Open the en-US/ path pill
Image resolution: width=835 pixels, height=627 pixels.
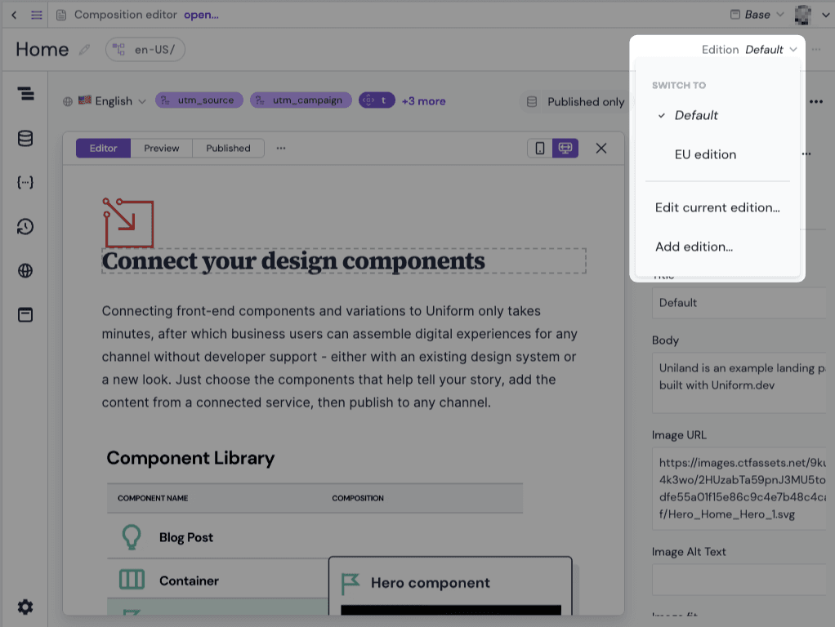coord(145,50)
